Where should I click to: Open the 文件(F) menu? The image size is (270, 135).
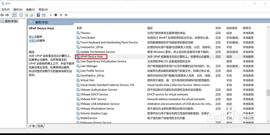pyautogui.click(x=6, y=10)
